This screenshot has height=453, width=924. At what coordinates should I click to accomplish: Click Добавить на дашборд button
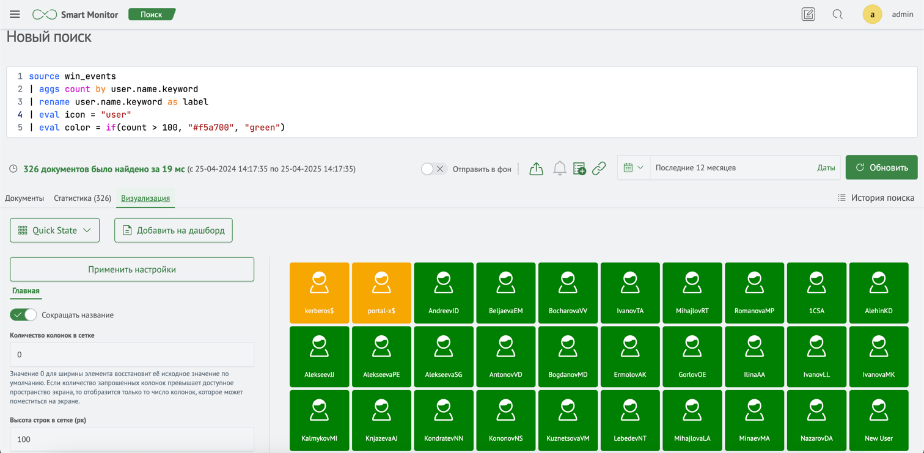pyautogui.click(x=174, y=230)
